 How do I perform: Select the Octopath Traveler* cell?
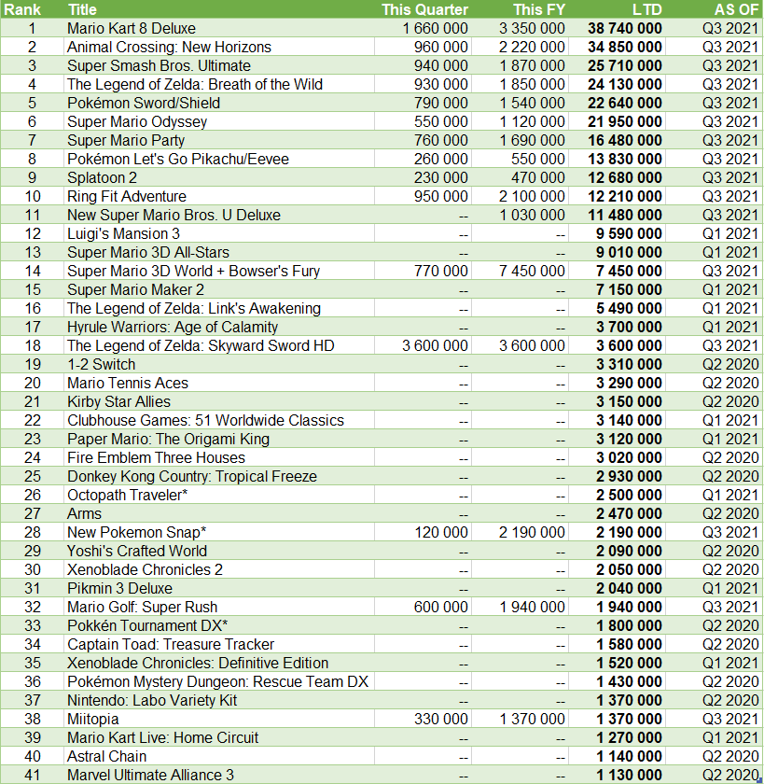coord(219,495)
